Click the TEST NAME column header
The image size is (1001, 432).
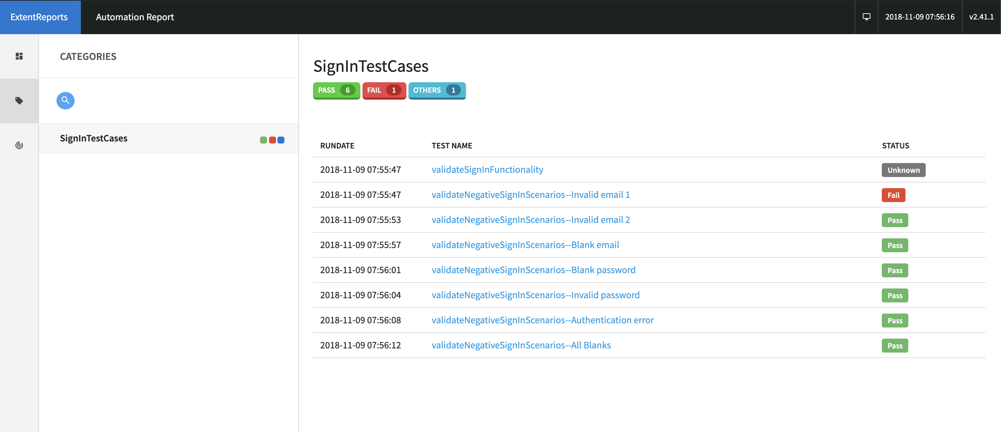pos(452,146)
